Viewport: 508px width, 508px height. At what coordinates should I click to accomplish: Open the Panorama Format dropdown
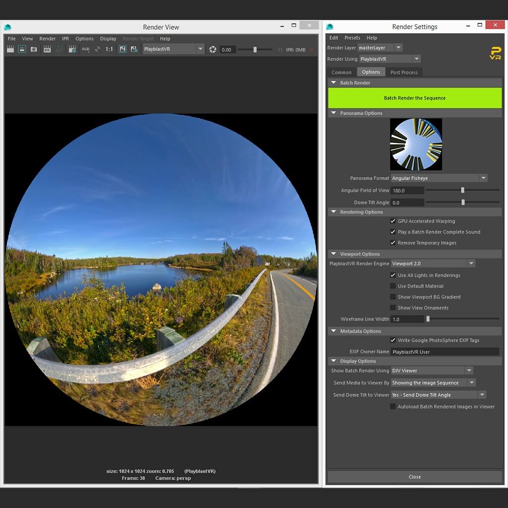[x=439, y=178]
